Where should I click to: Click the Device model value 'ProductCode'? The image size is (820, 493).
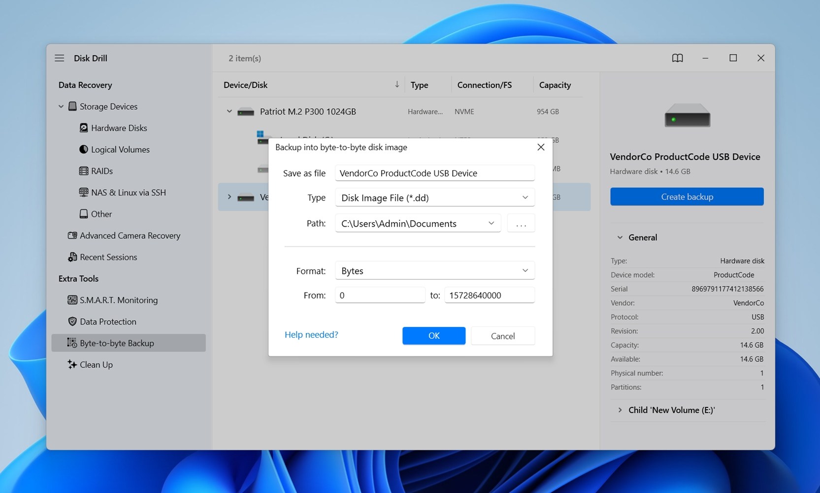point(734,275)
